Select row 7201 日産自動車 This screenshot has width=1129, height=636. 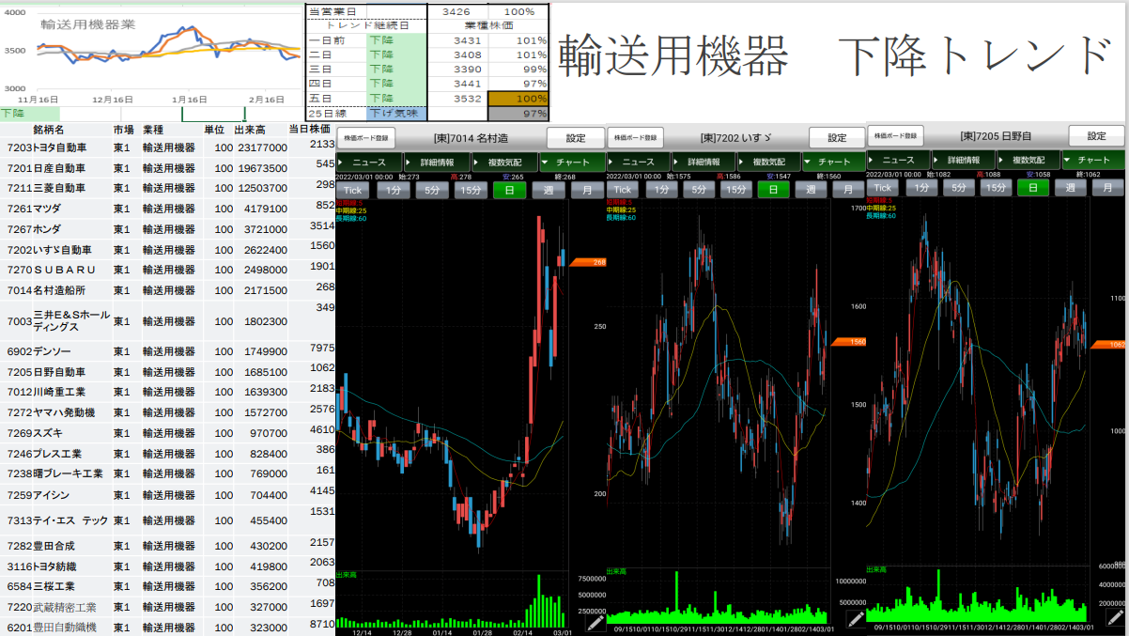167,168
